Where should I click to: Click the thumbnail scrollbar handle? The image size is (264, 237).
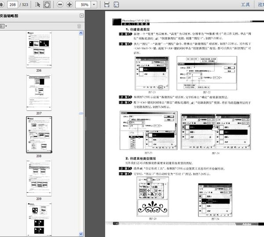81,113
